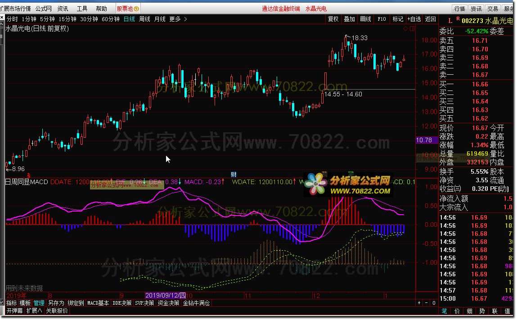Click the 水晶光电(日线.前复权) chart title
The image size is (517, 320).
pos(37,29)
